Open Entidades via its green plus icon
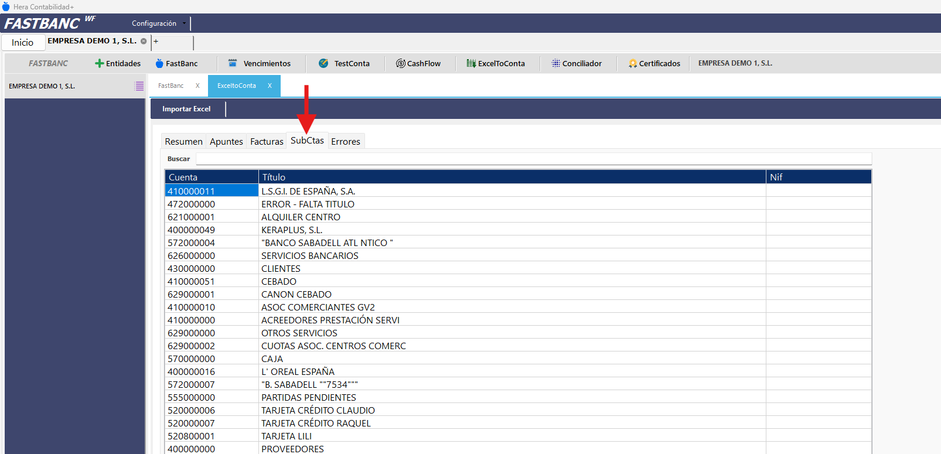Viewport: 941px width, 454px height. [99, 63]
